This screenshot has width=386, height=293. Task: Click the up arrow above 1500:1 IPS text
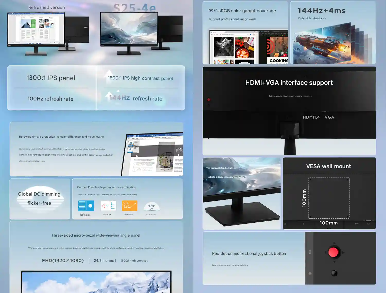pyautogui.click(x=109, y=72)
